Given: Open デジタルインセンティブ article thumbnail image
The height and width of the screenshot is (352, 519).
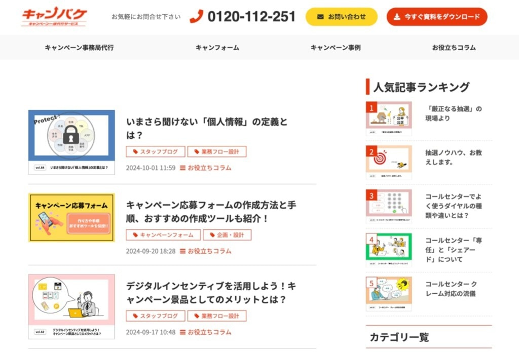Looking at the screenshot, I should [71, 306].
